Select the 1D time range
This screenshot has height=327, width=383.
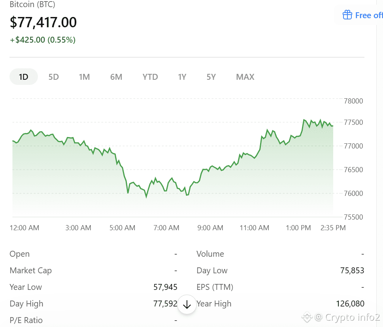tap(24, 77)
